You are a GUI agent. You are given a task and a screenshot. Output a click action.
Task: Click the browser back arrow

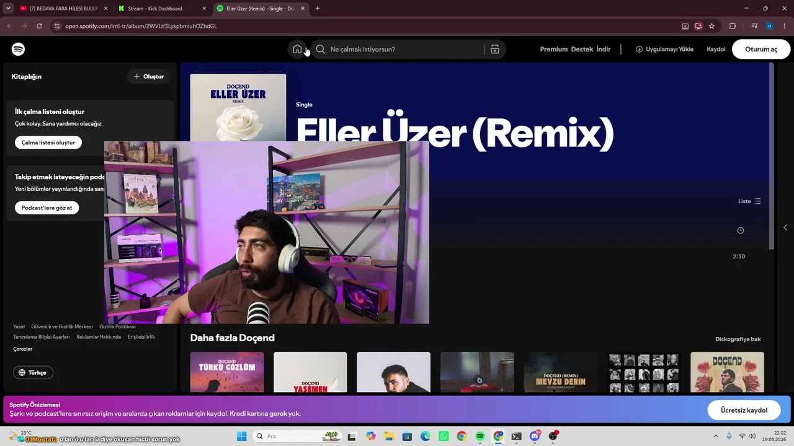coord(9,26)
